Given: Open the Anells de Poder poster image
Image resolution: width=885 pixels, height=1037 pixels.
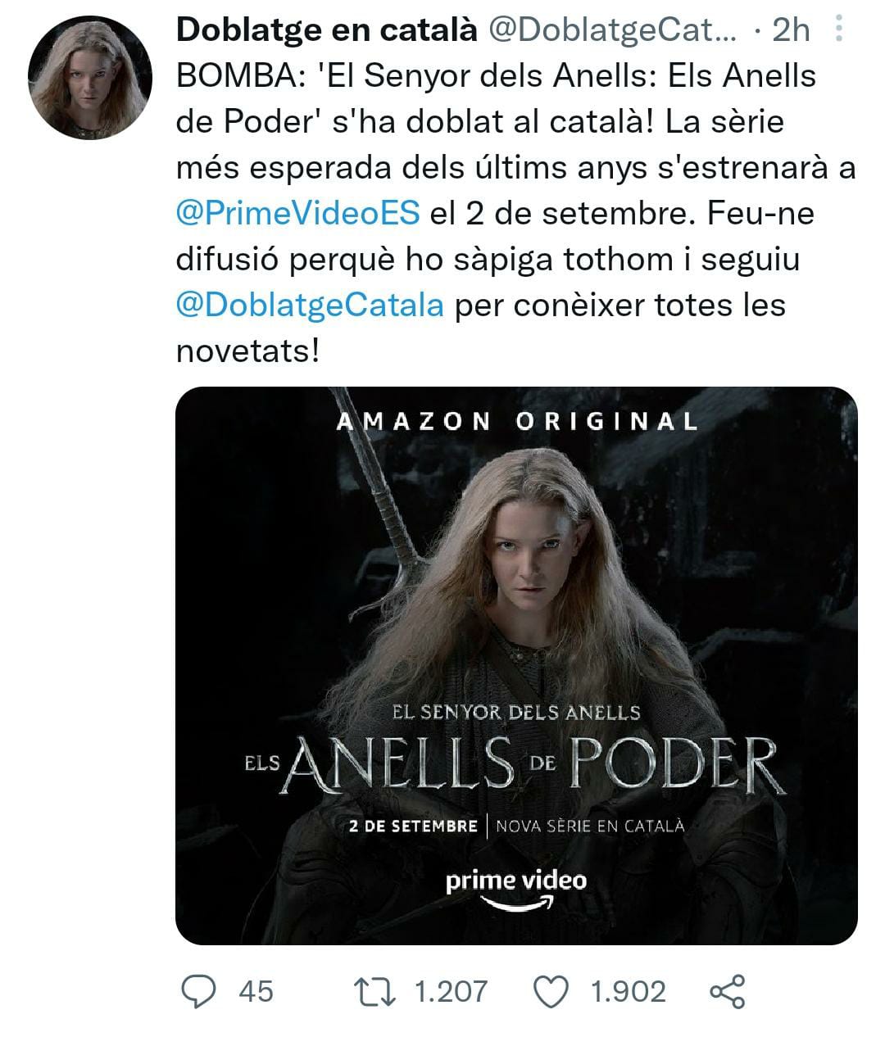Looking at the screenshot, I should point(516,665).
